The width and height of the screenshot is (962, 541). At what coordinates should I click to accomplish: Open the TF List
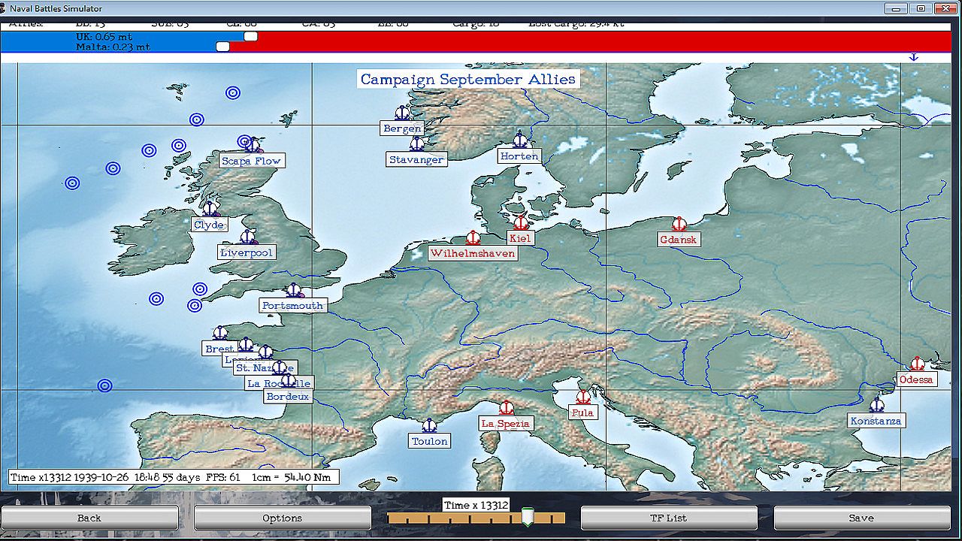[x=668, y=518]
